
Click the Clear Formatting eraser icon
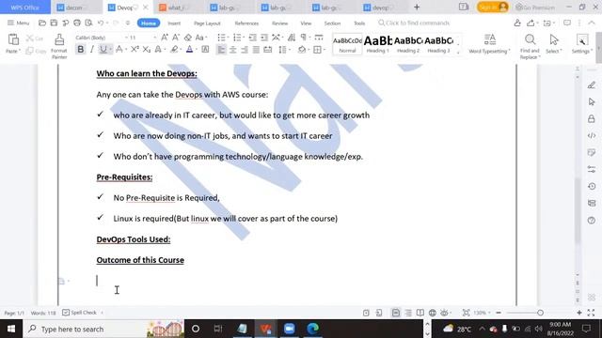(188, 38)
